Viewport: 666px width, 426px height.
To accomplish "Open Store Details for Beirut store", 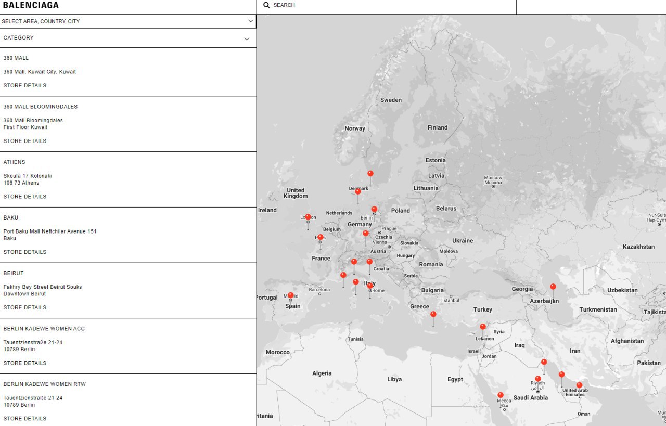I will [x=25, y=307].
